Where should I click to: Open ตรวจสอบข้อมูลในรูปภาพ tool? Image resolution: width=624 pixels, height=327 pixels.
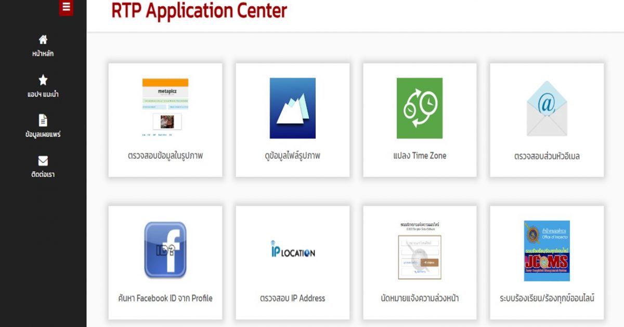(165, 156)
